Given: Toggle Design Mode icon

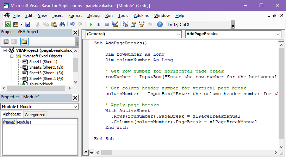Looking at the screenshot, I should tap(115, 24).
